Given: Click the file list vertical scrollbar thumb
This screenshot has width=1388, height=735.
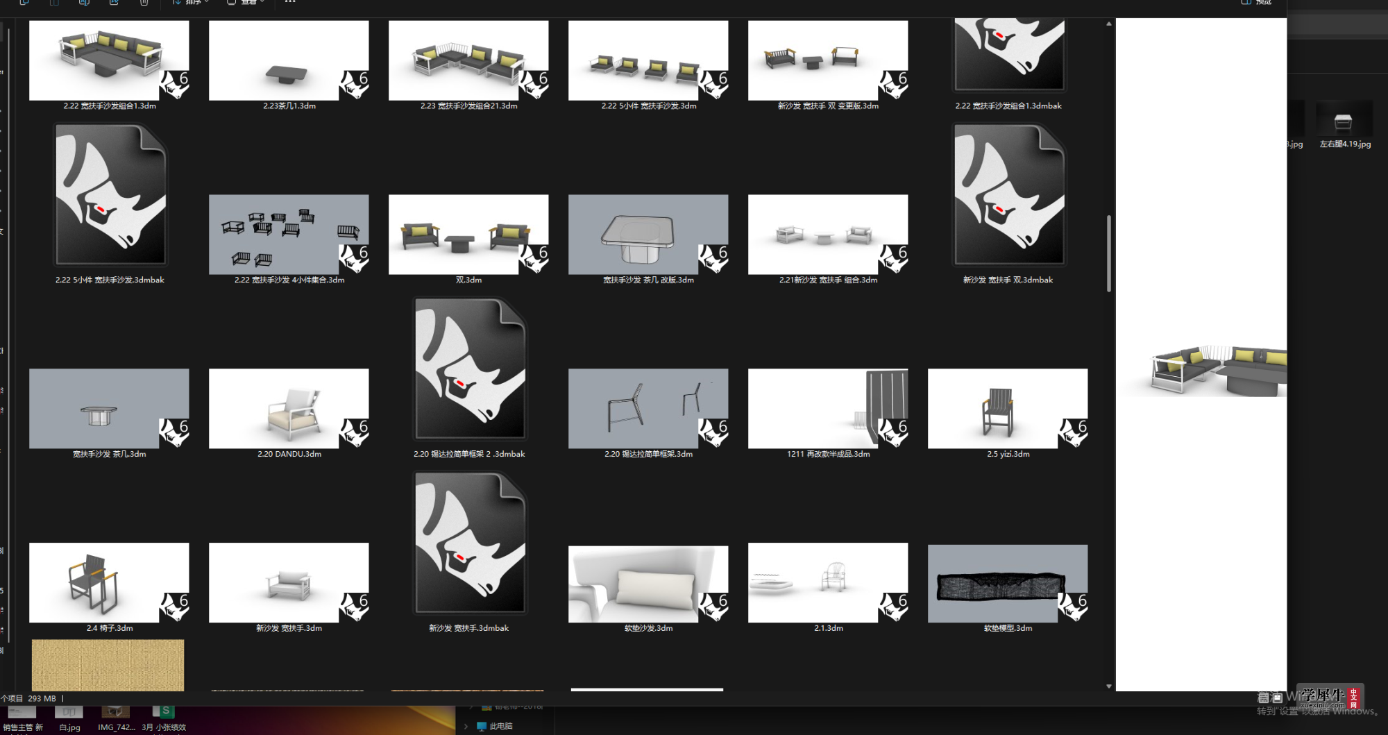Looking at the screenshot, I should pos(1109,253).
